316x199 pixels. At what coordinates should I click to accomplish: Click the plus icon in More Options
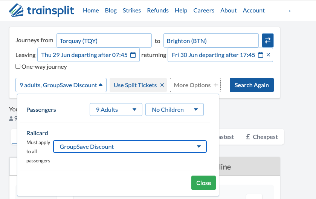click(216, 85)
